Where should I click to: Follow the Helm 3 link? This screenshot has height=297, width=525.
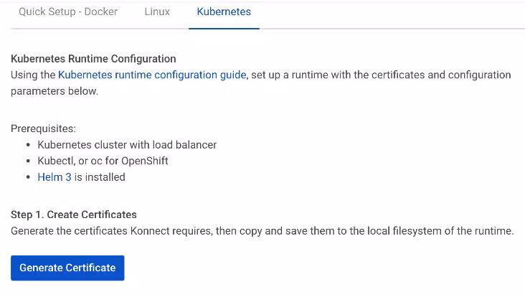(x=55, y=176)
